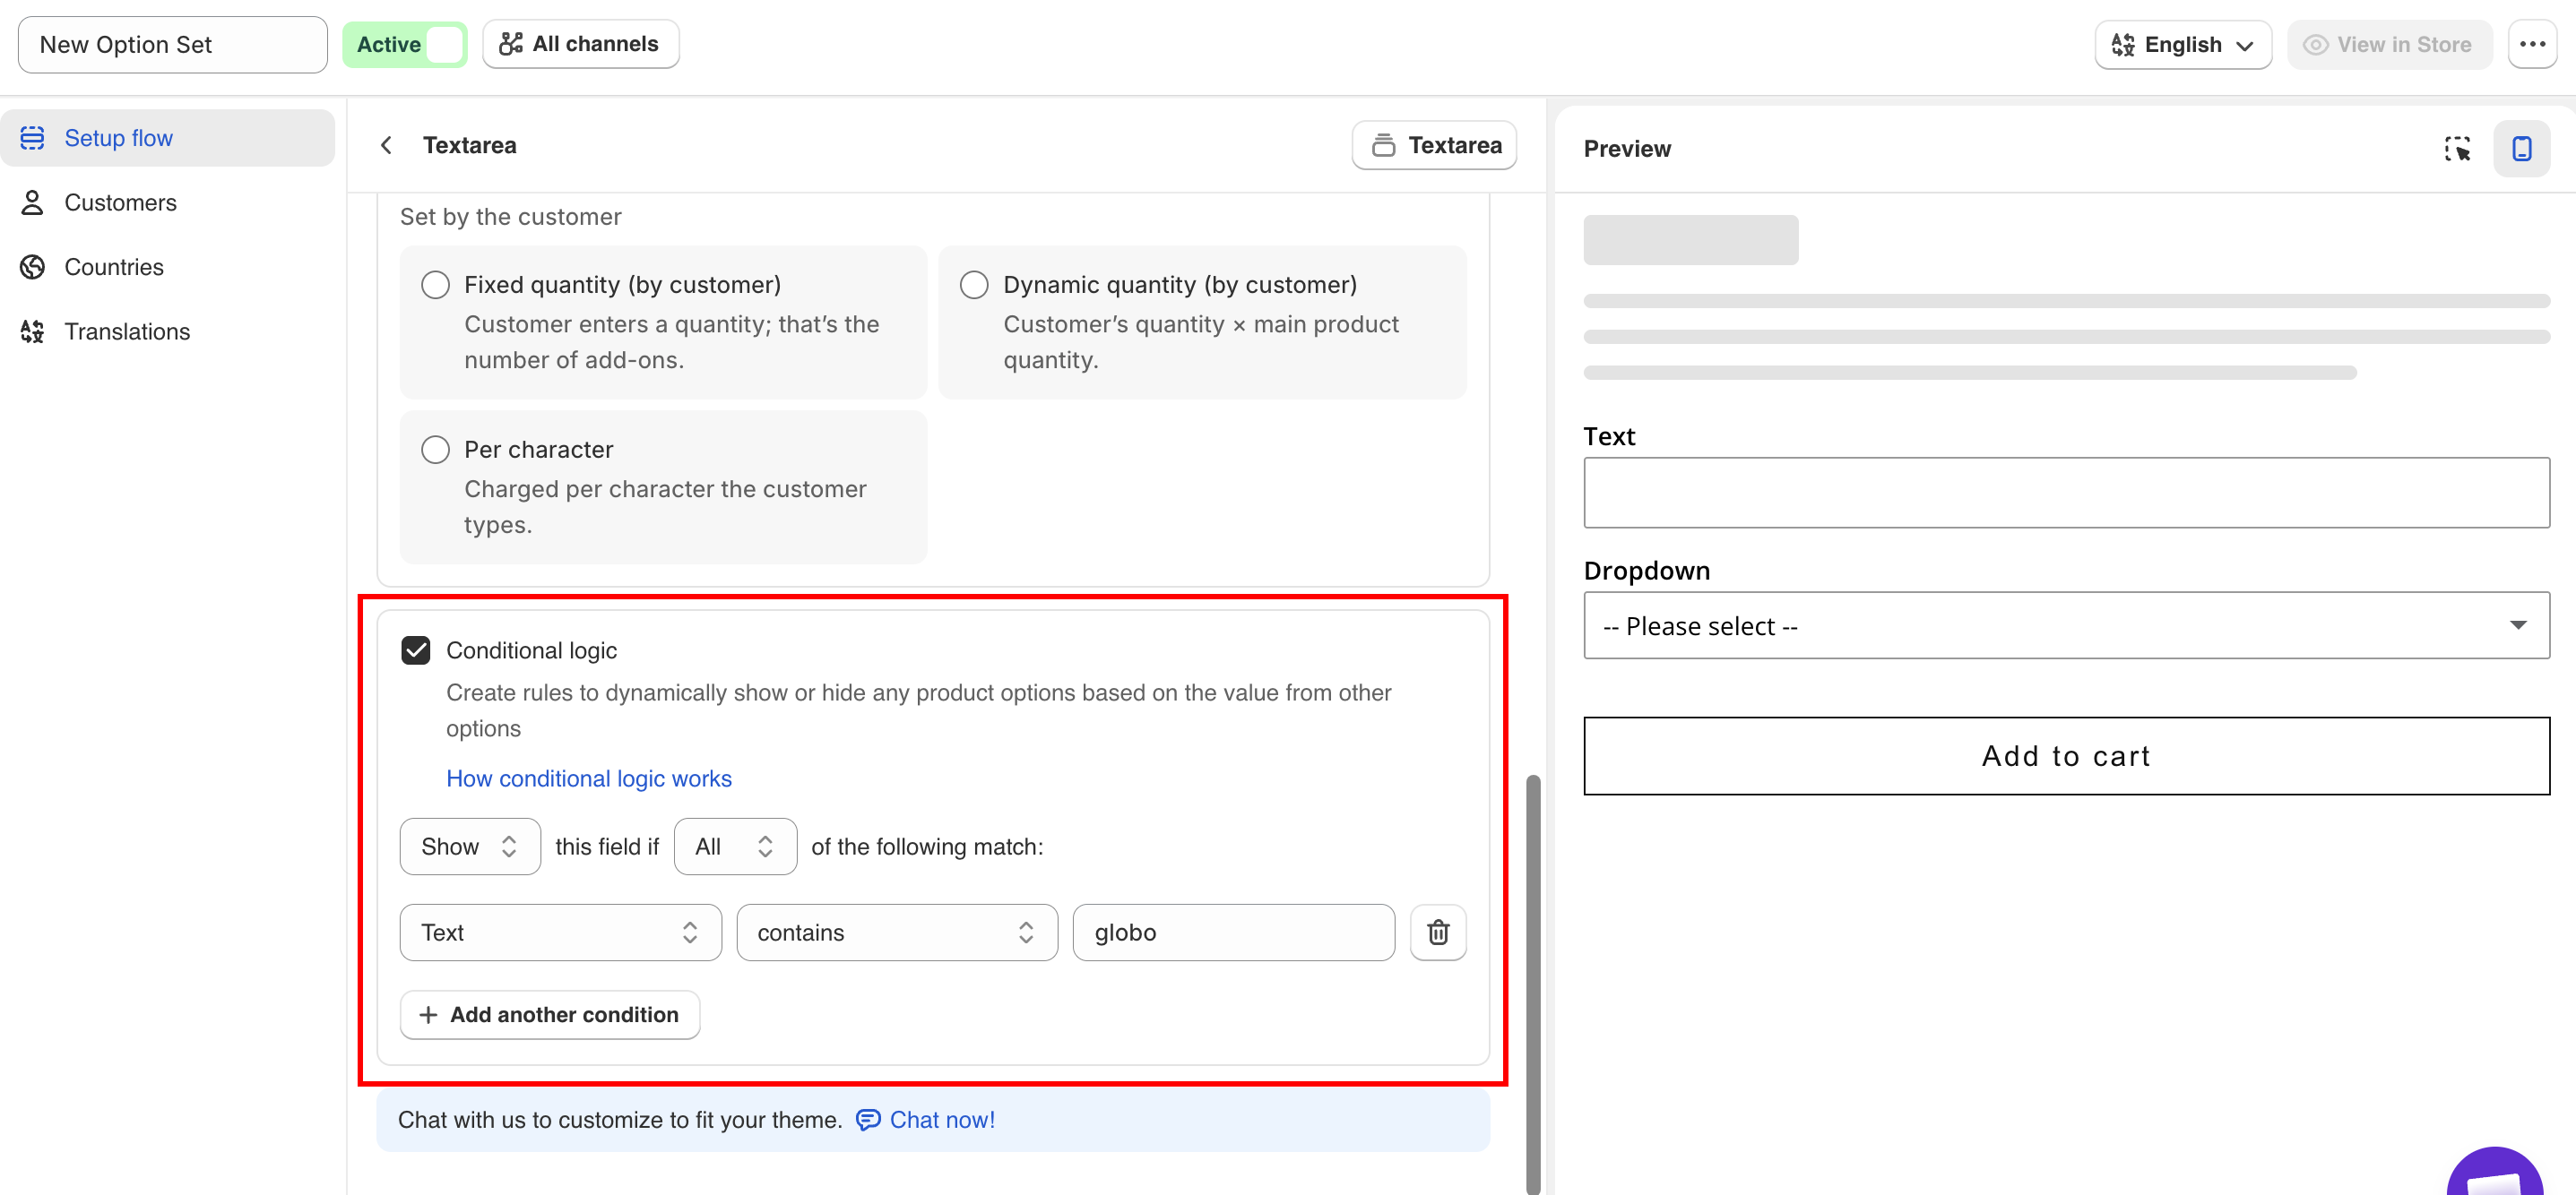The height and width of the screenshot is (1195, 2576).
Task: Click the View in Store button
Action: 2389,45
